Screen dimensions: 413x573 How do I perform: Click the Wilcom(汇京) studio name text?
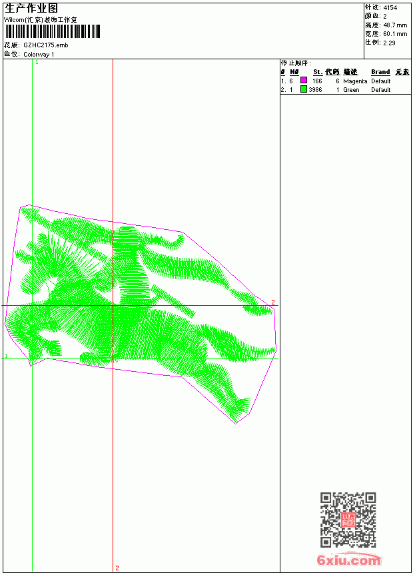click(40, 20)
